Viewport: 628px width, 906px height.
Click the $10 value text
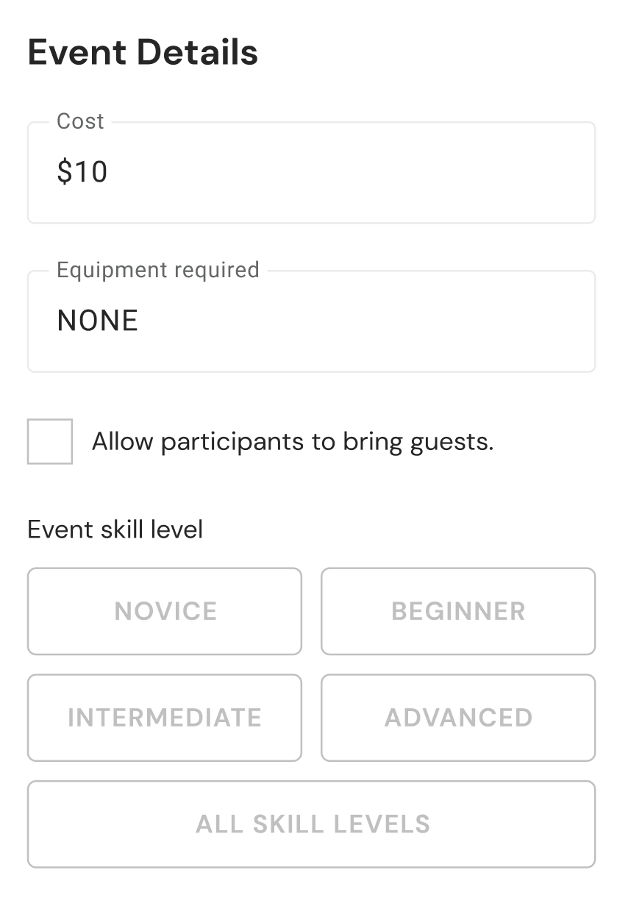pos(82,172)
